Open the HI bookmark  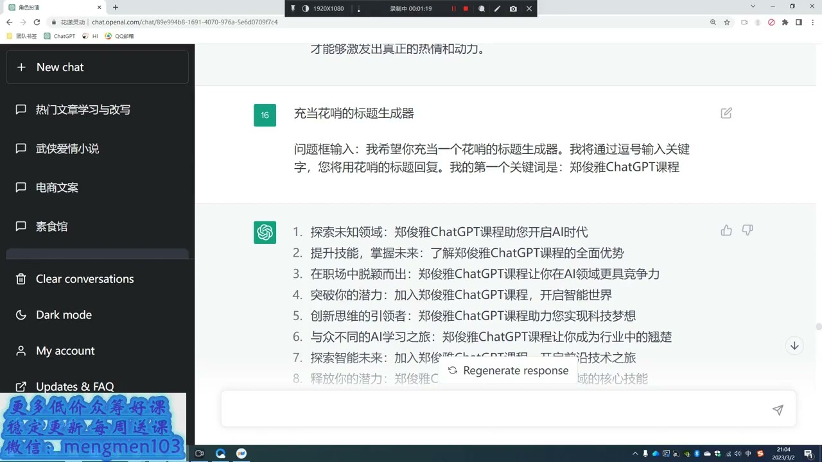[x=91, y=37]
